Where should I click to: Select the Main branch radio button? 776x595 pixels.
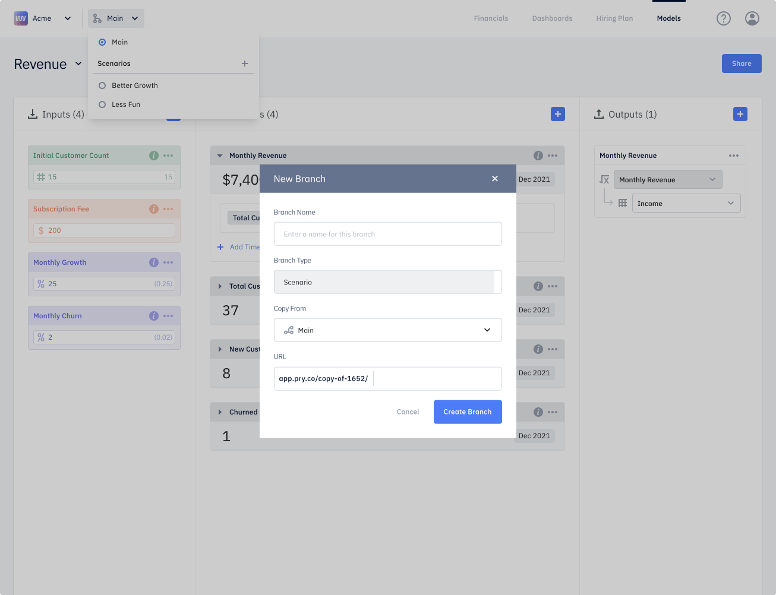[x=102, y=42]
